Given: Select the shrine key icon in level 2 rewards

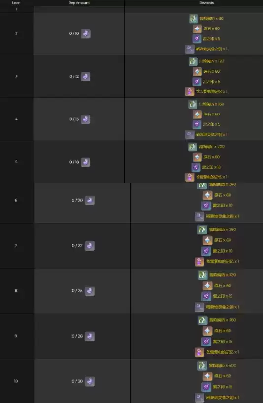Looking at the screenshot, I should coord(190,49).
